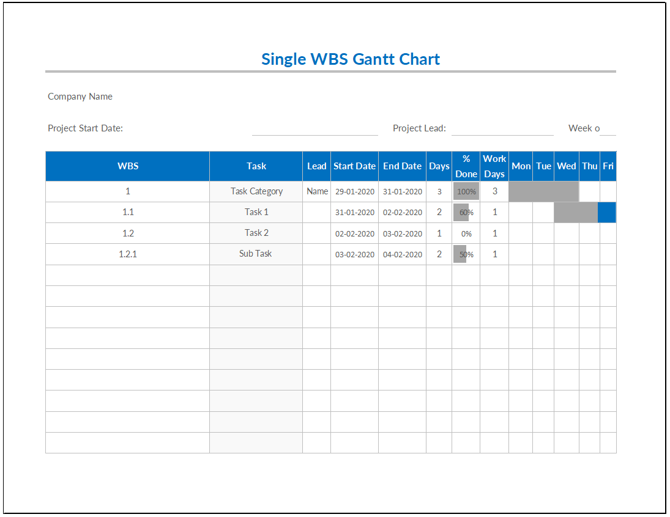Viewport: 670px width, 517px height.
Task: Click the Project Start Date input line
Action: tap(315, 128)
